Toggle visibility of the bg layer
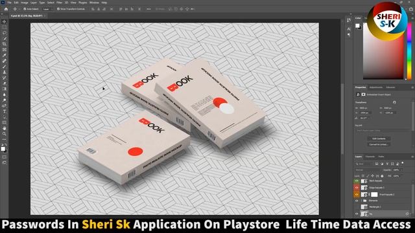Image resolution: width=415 pixels, height=233 pixels. point(357,214)
